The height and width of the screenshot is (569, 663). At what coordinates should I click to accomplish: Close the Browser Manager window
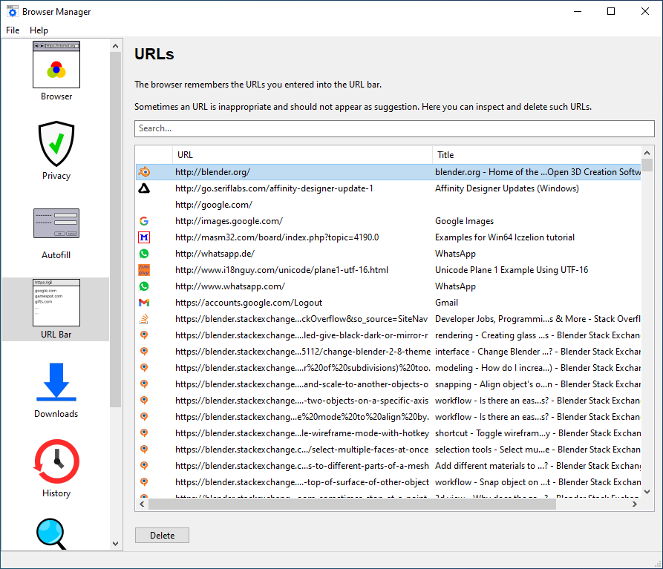(645, 11)
